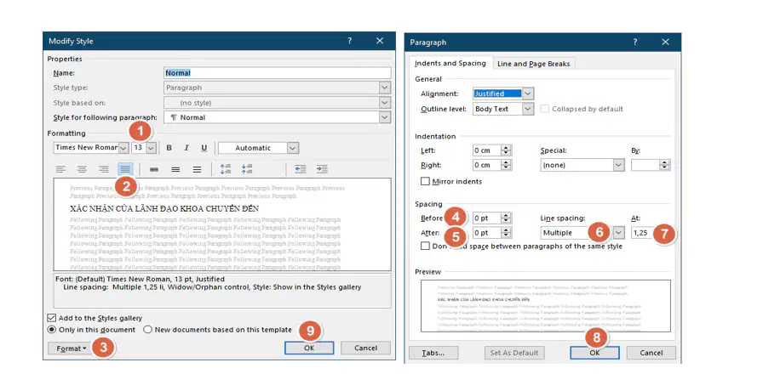Align text right in Modify Style
Viewport: 763px width, 374px height.
point(104,169)
